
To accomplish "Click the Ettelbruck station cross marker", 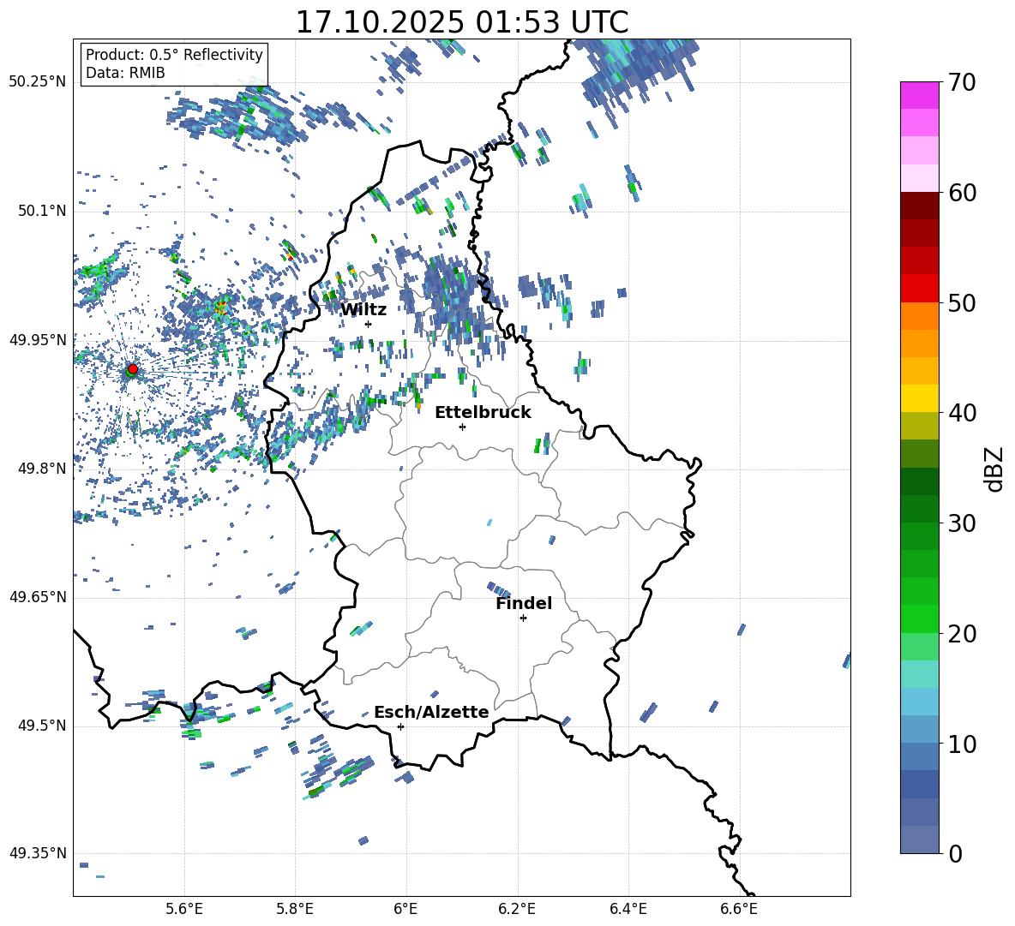I will (462, 427).
